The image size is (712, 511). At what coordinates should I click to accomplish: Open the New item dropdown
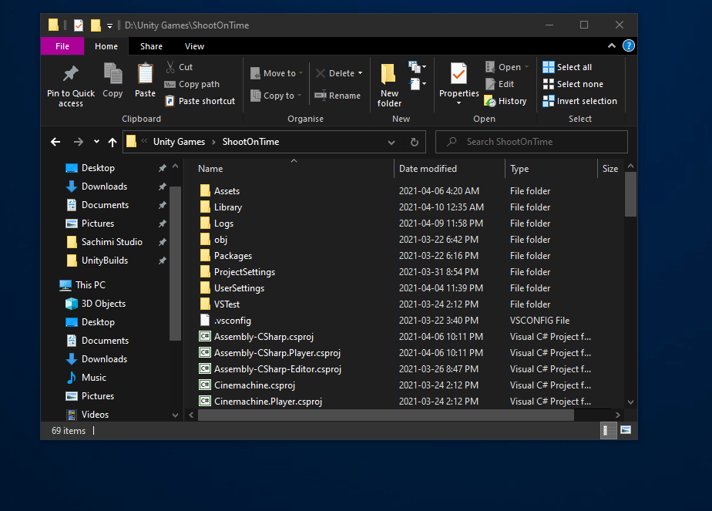(418, 67)
